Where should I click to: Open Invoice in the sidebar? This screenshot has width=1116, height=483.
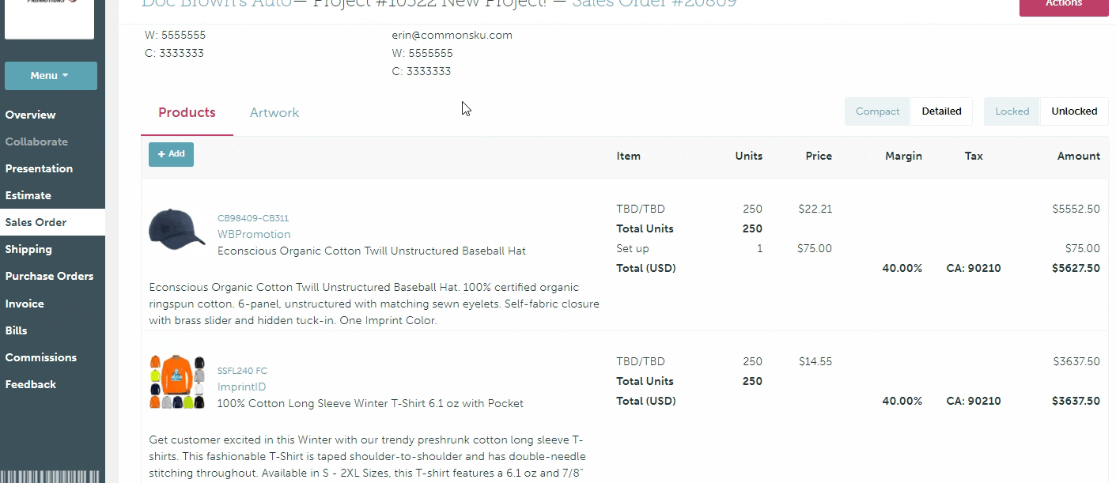coord(25,304)
